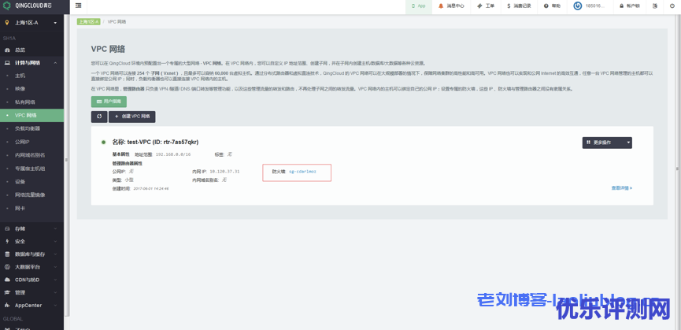This screenshot has height=330, width=681.
Task: Open the 上海1区-A region selector dropdown
Action: pos(31,22)
